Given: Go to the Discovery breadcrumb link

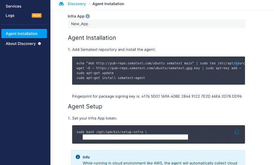Looking at the screenshot, I should (77, 4).
